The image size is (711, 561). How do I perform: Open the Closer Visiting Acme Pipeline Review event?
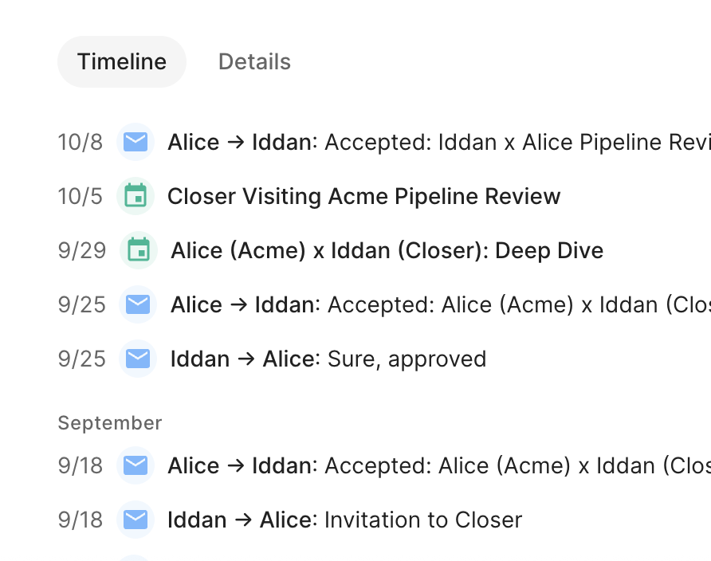[363, 196]
